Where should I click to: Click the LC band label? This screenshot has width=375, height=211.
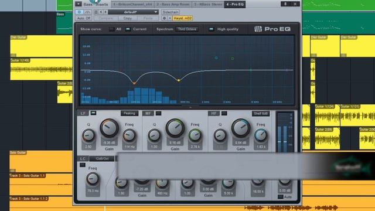point(83,159)
